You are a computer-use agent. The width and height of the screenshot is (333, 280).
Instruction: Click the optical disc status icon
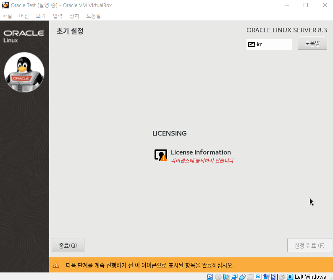pyautogui.click(x=218, y=277)
